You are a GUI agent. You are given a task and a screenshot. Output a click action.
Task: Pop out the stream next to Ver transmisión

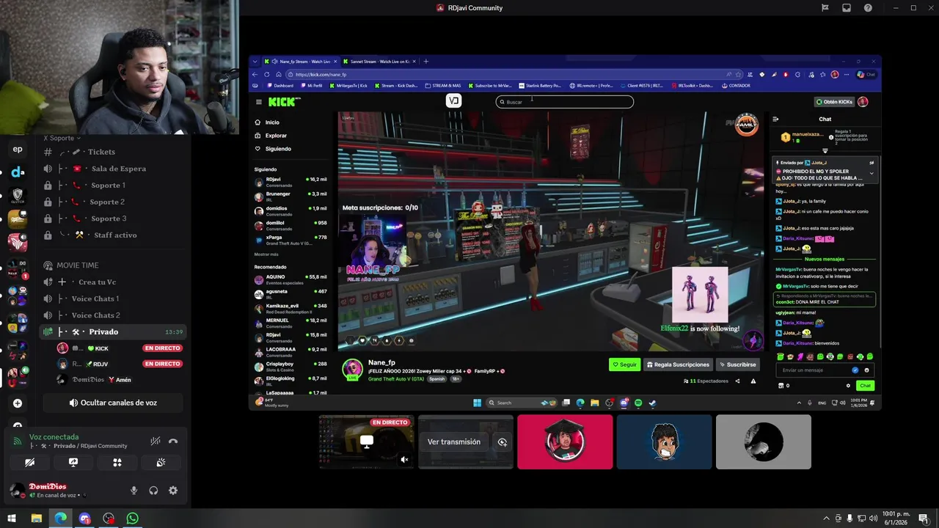503,442
